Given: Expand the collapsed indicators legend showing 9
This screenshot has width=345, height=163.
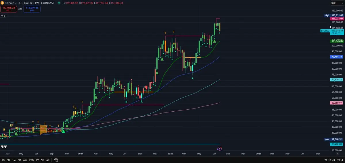Looking at the screenshot, I should (3, 16).
